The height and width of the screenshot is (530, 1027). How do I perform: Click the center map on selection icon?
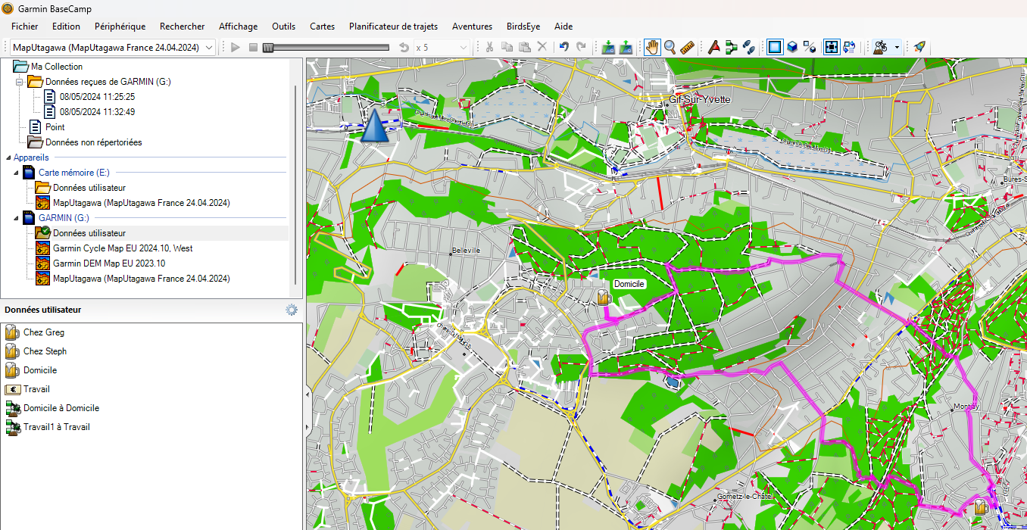832,47
